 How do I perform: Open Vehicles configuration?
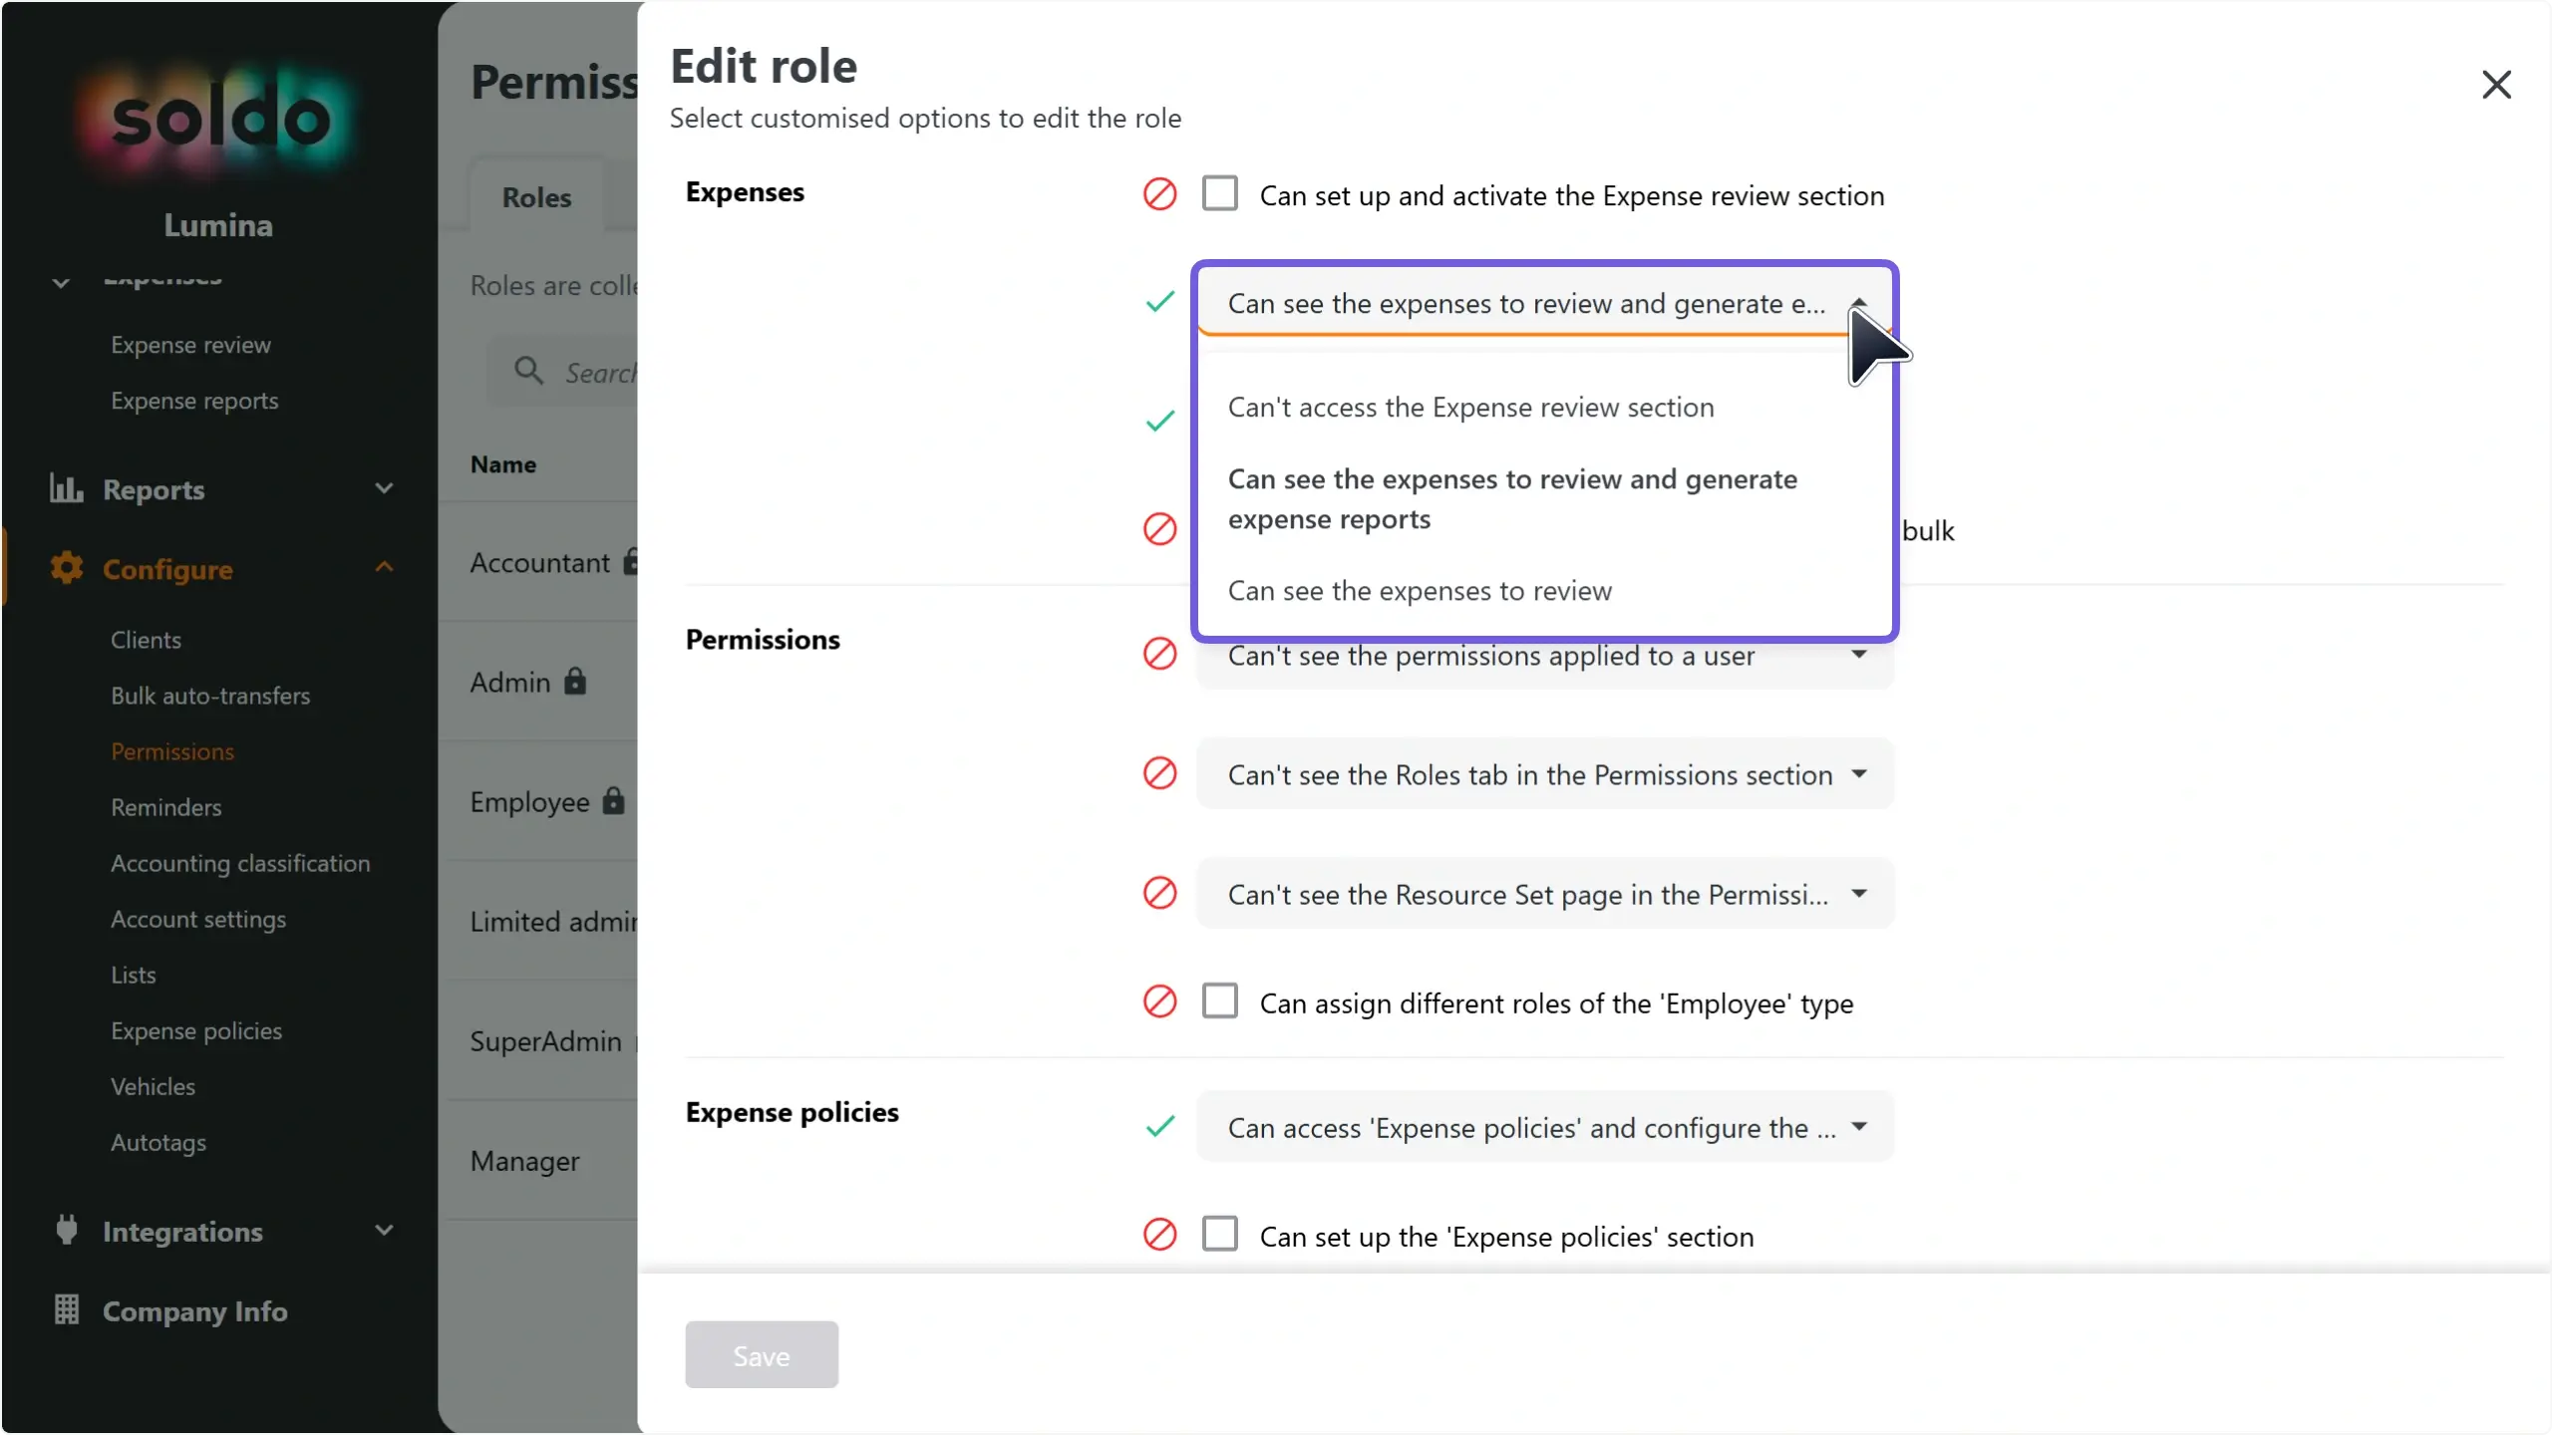153,1086
